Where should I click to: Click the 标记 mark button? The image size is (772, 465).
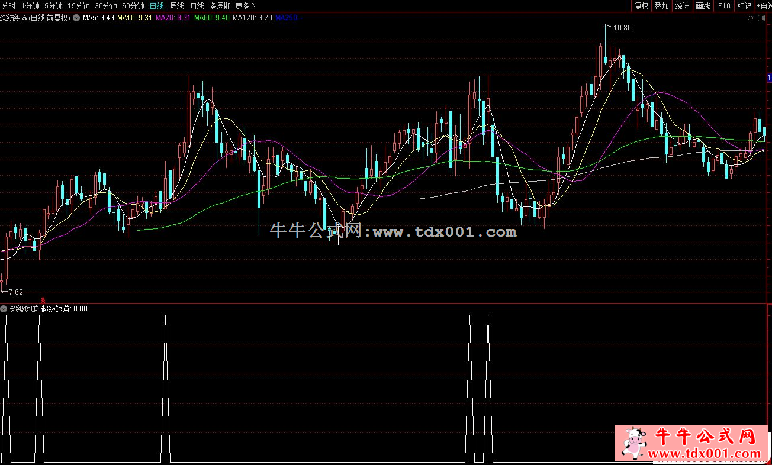pos(745,6)
